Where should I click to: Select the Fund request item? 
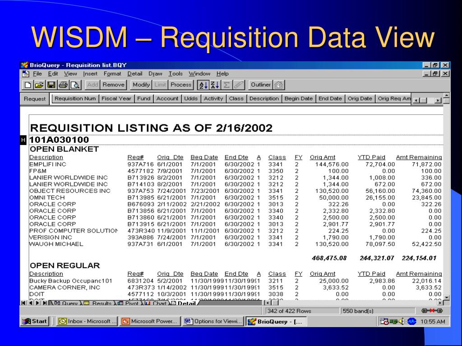click(x=144, y=99)
